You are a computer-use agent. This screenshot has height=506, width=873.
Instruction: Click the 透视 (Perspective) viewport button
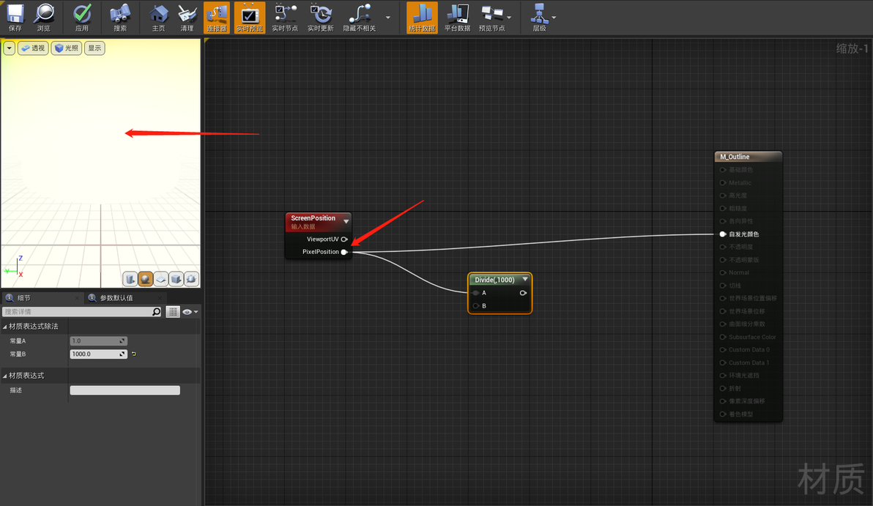(33, 48)
